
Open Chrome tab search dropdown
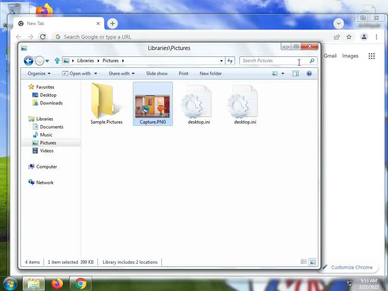click(339, 23)
